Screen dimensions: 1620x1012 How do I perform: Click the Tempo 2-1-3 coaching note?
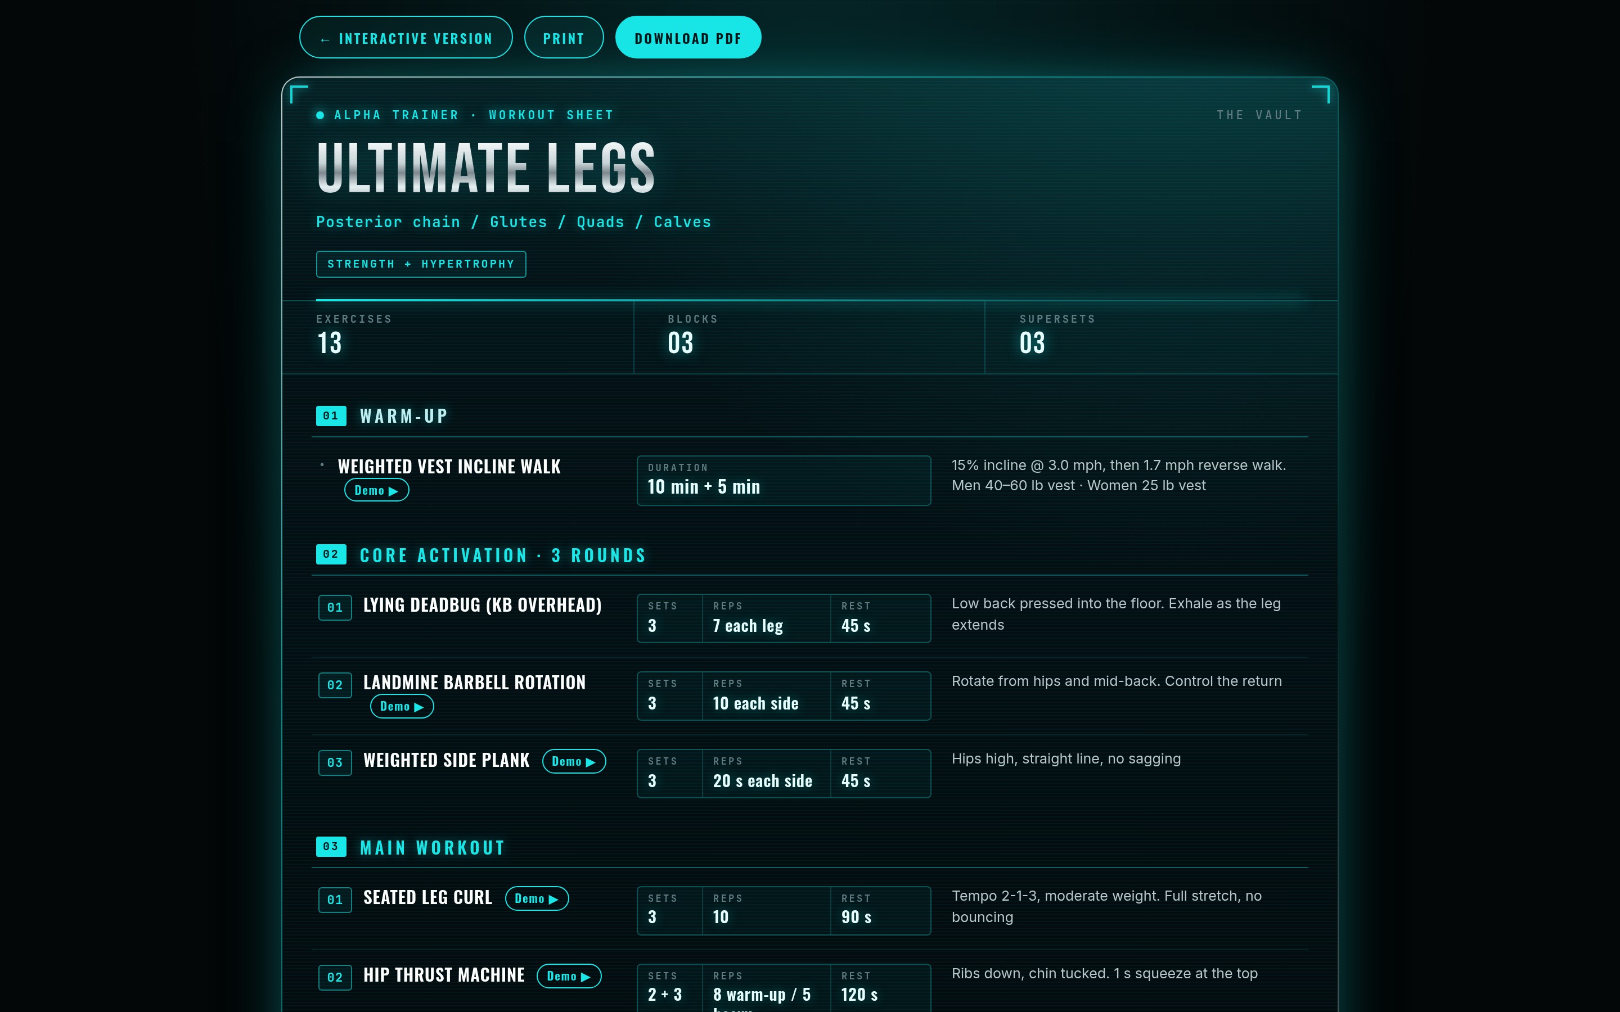[x=1106, y=906]
